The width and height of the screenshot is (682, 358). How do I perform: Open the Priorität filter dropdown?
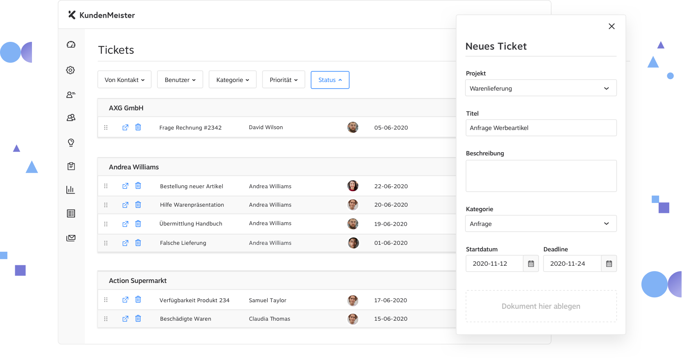pos(284,80)
